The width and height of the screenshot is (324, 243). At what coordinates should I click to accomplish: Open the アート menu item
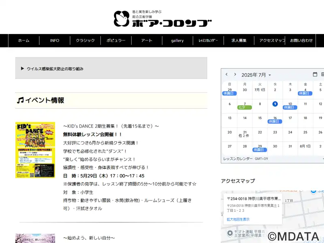tap(147, 40)
